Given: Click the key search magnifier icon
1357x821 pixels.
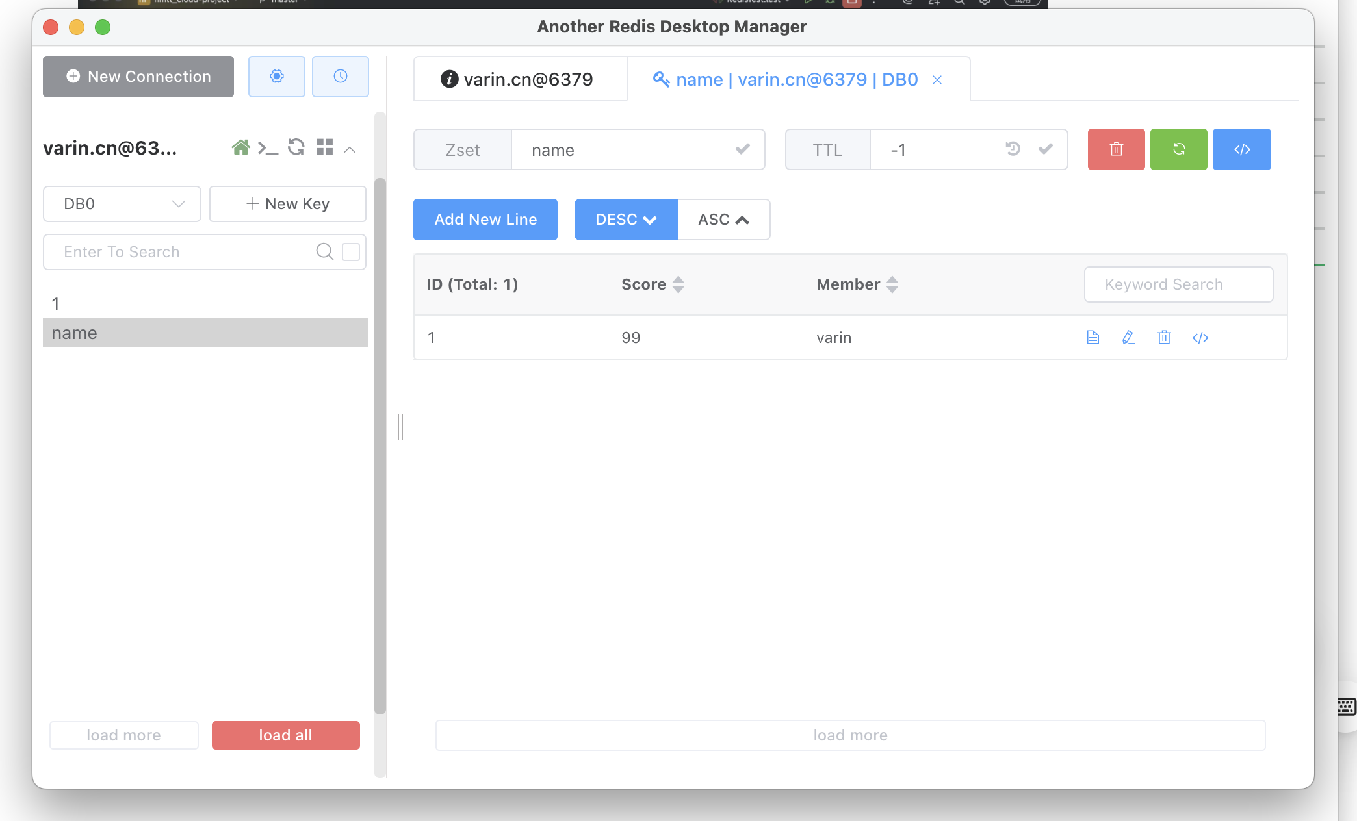Looking at the screenshot, I should pyautogui.click(x=325, y=252).
